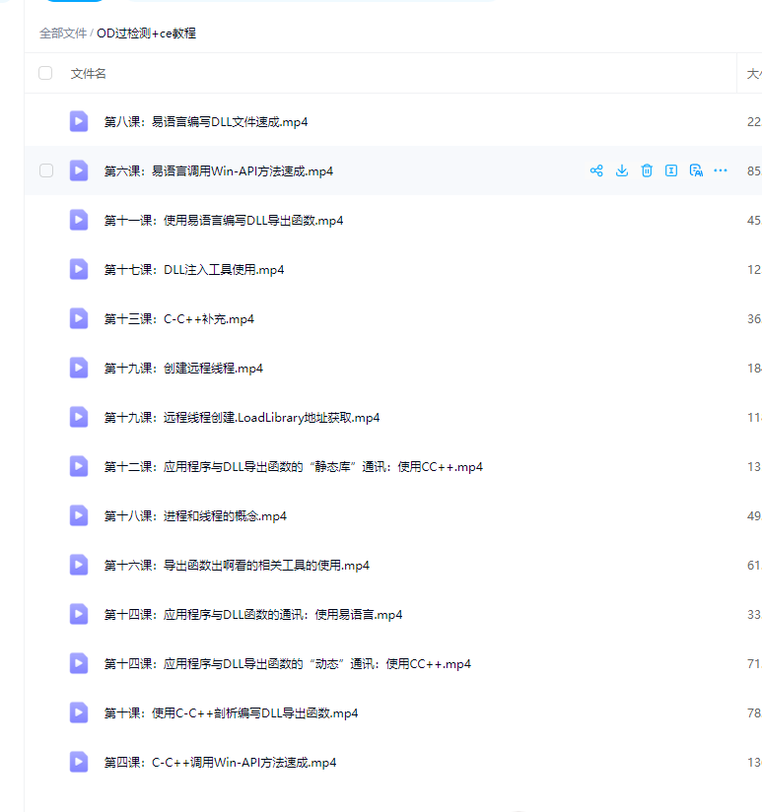Click video icon of 第十二课 静态库 file
The height and width of the screenshot is (812, 762).
click(x=79, y=466)
